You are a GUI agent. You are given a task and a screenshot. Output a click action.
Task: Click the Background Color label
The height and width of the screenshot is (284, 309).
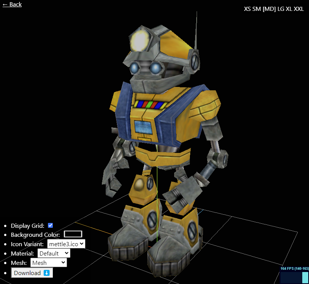35,235
